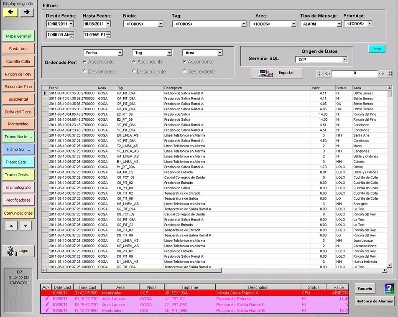Click the Exportar computer icon
This screenshot has height=317, width=398.
265,73
